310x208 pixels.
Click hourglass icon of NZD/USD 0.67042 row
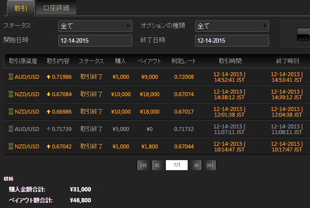click(11, 146)
